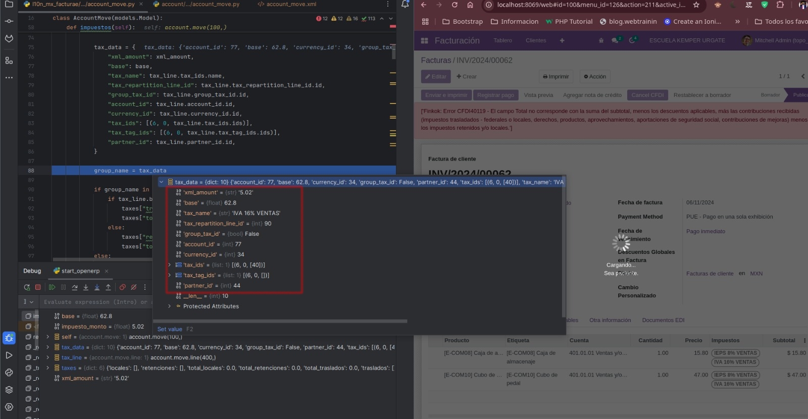Viewport: 808px width, 419px height.
Task: Click the Cancel CFDI button
Action: pyautogui.click(x=647, y=95)
